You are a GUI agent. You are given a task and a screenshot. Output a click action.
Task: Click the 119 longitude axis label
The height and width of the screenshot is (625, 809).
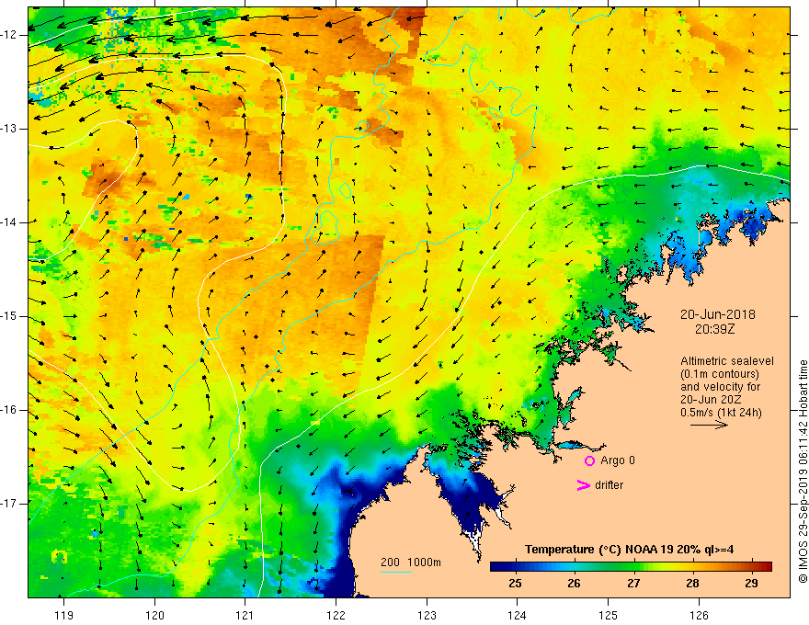click(64, 615)
